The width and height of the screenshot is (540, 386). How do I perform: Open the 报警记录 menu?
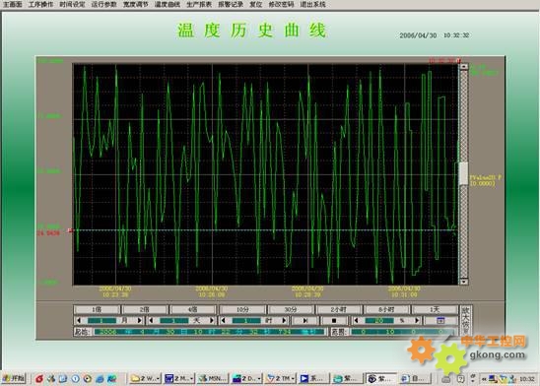click(x=231, y=5)
